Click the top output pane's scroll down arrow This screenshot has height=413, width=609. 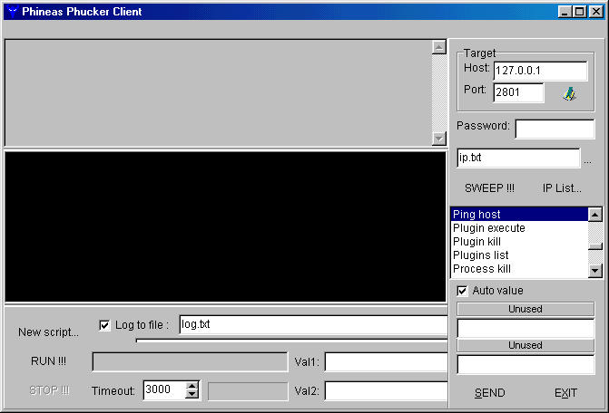[x=439, y=139]
